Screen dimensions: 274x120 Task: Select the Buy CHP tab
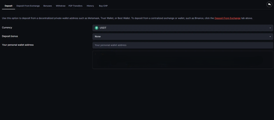tap(103, 6)
